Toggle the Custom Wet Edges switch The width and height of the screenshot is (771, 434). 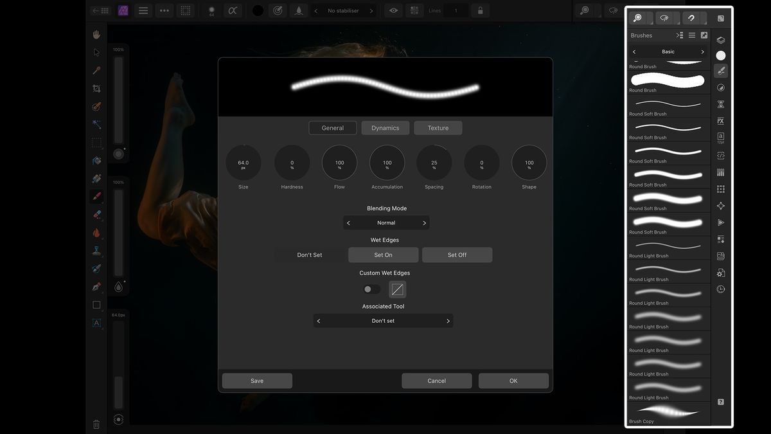(371, 289)
